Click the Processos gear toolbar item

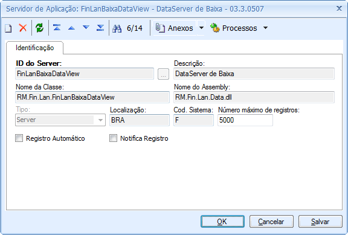point(234,28)
